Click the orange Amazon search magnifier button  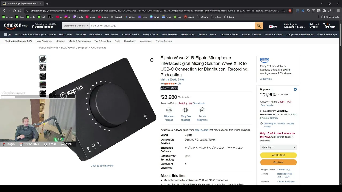tap(259, 26)
